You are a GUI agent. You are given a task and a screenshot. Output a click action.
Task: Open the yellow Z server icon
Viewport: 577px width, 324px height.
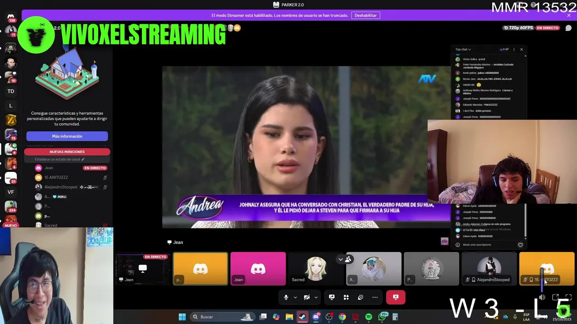click(11, 120)
